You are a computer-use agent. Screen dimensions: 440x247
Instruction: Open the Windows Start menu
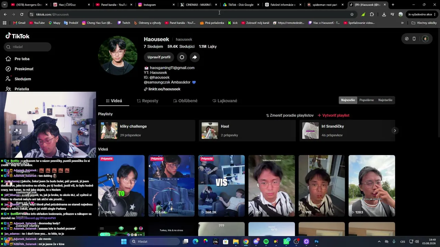click(x=124, y=242)
